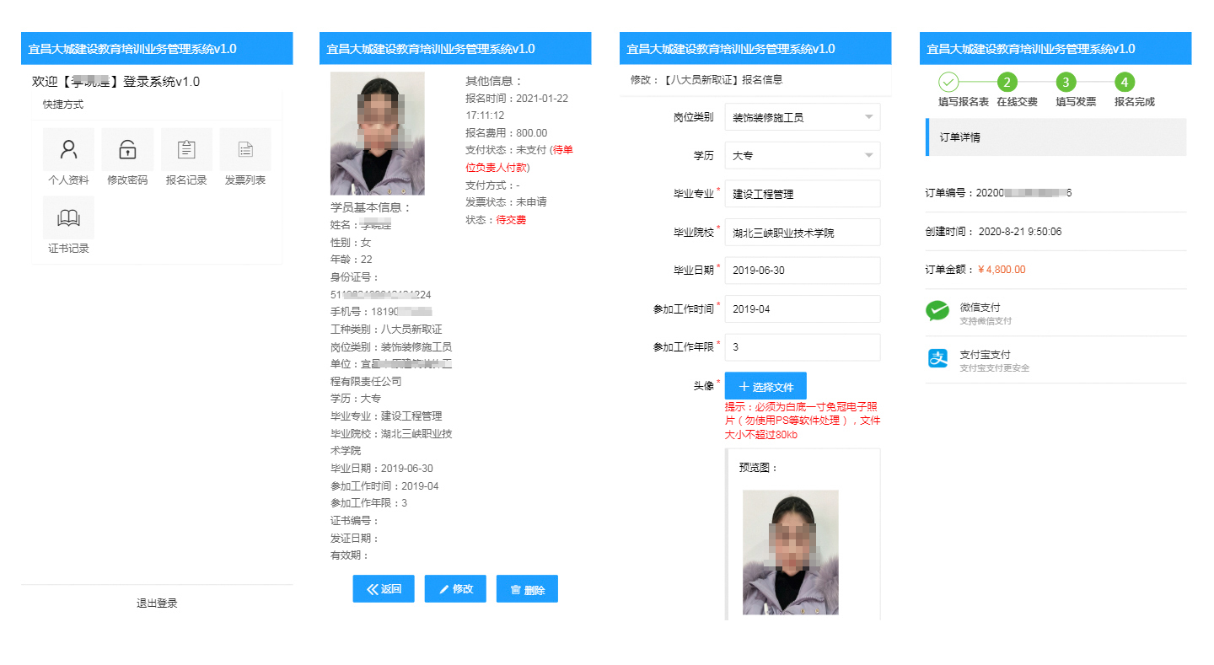This screenshot has width=1214, height=665.
Task: Open the 个人资料 profile icon
Action: click(68, 150)
